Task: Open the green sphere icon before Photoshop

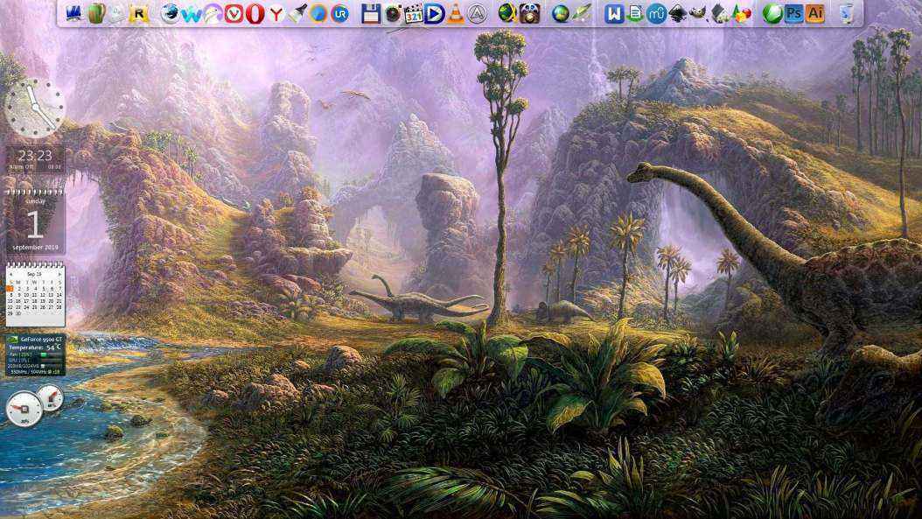Action: (772, 13)
